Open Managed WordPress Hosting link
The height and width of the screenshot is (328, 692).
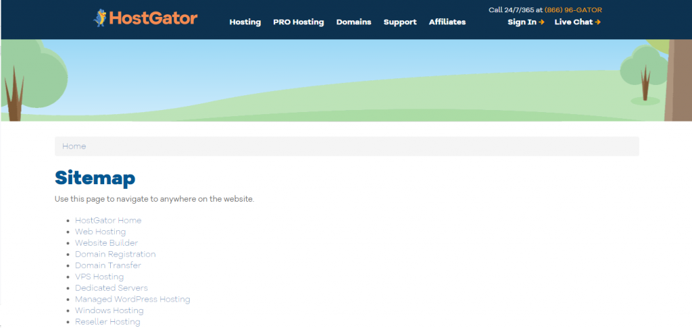[132, 300]
